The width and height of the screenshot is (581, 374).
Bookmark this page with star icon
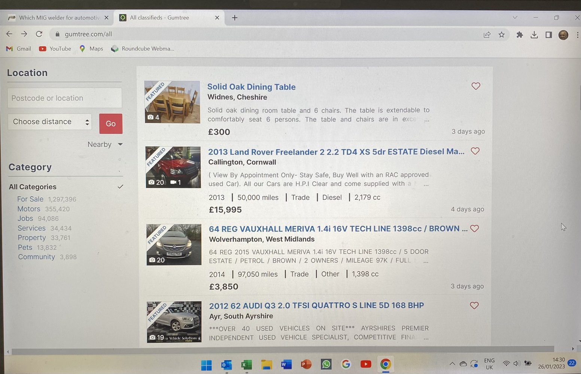coord(502,35)
